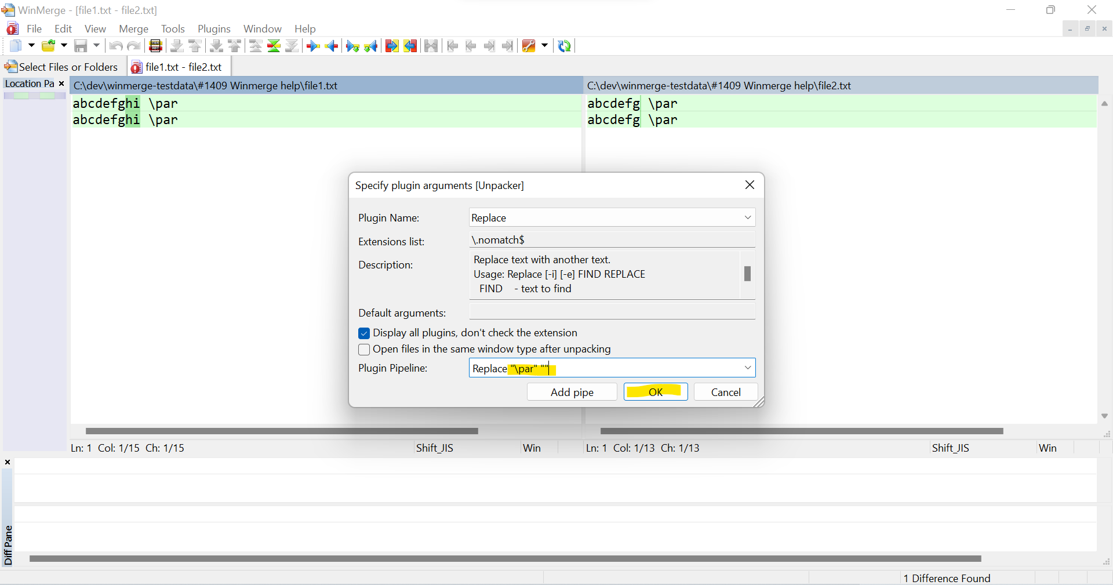Click the Add pipe button

572,392
